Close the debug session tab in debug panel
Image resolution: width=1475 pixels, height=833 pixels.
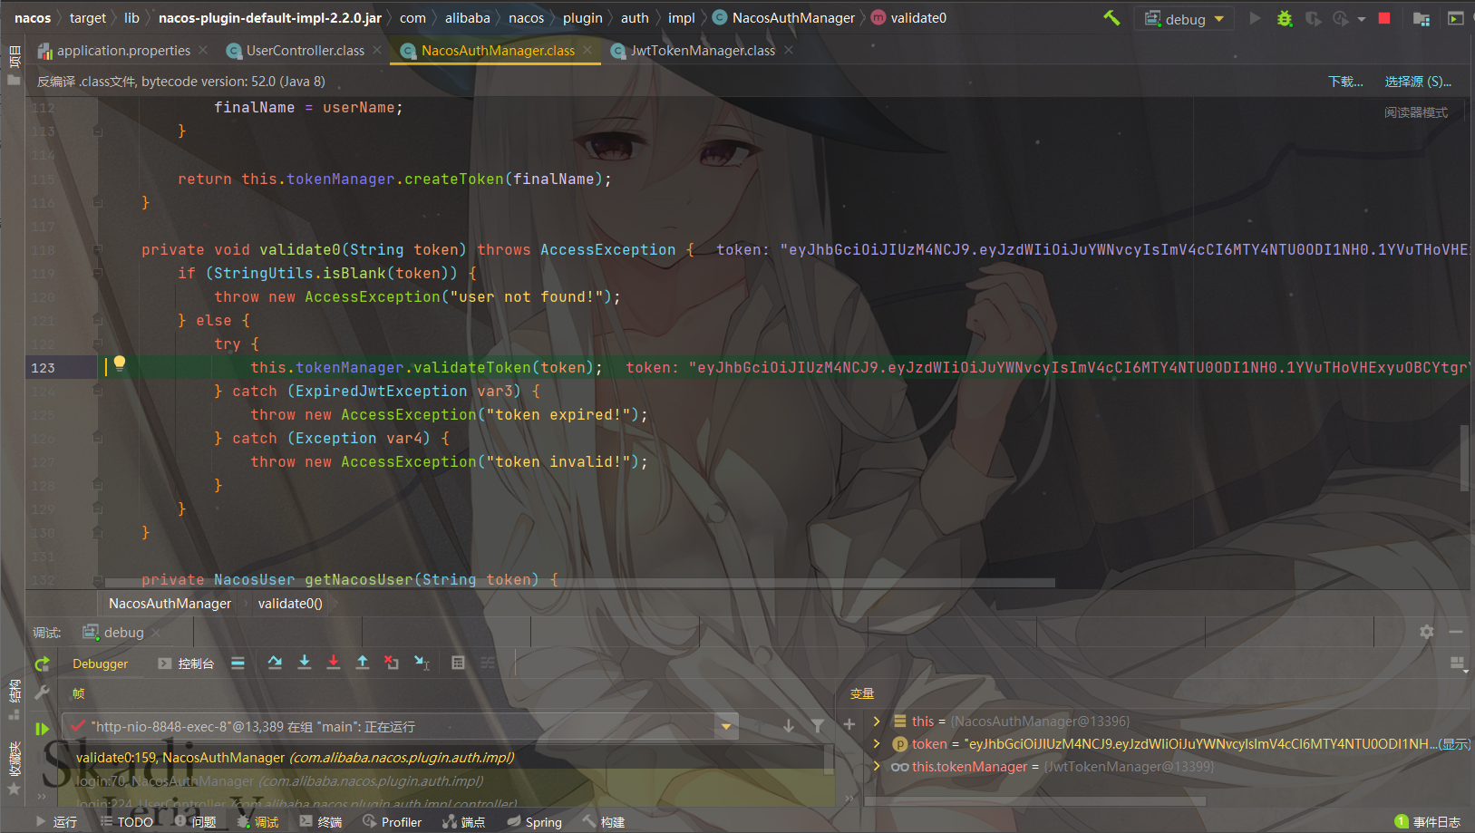(x=156, y=633)
